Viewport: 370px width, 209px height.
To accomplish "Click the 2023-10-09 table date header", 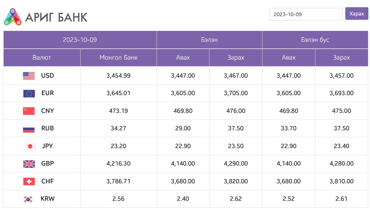I will coord(80,40).
